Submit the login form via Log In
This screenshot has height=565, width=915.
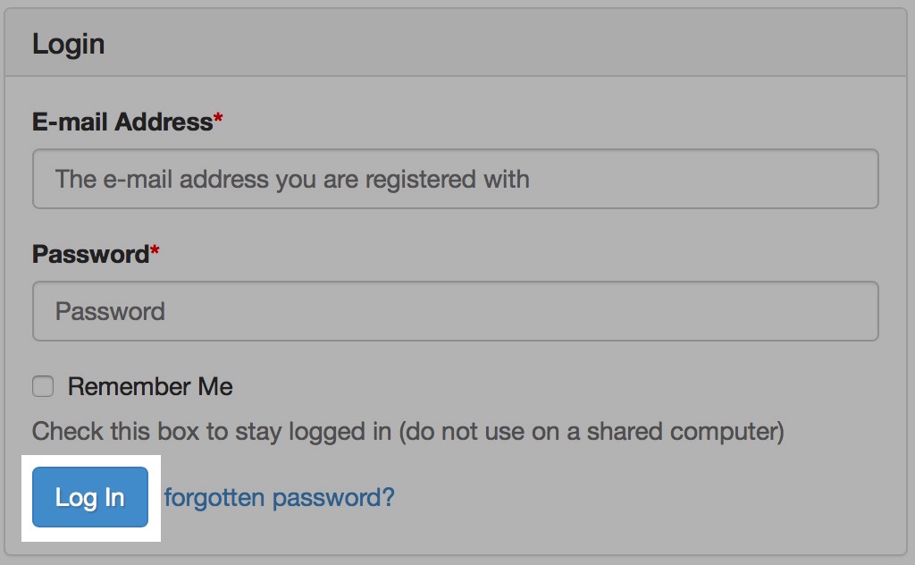coord(89,497)
